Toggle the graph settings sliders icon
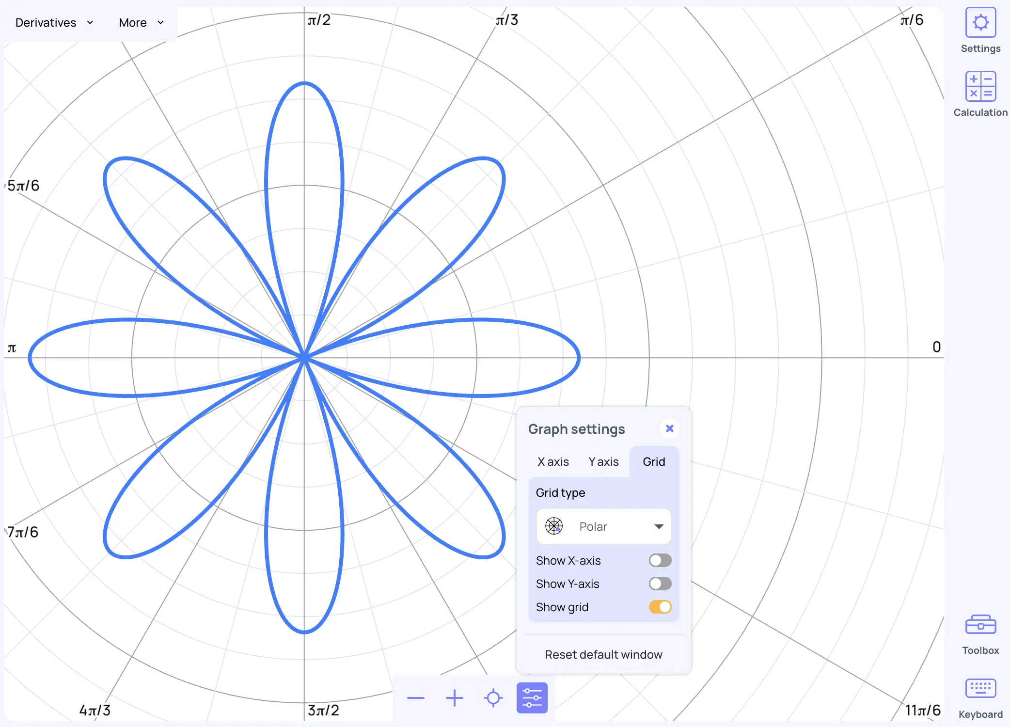1010x727 pixels. [532, 698]
